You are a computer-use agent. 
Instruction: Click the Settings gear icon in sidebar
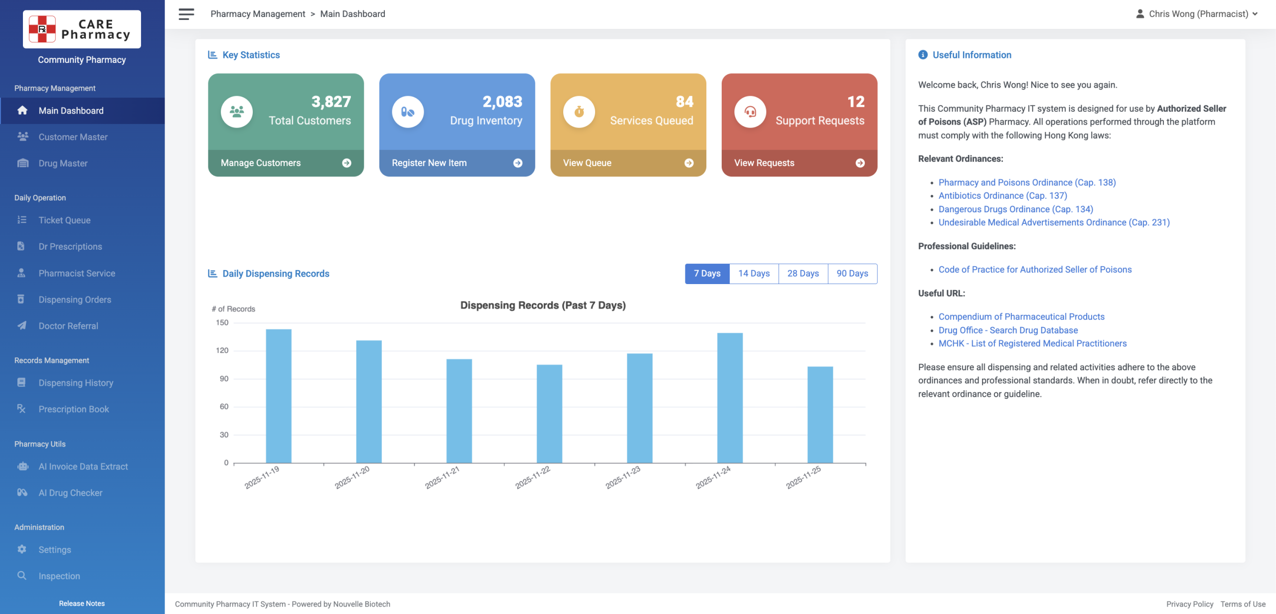pos(22,549)
